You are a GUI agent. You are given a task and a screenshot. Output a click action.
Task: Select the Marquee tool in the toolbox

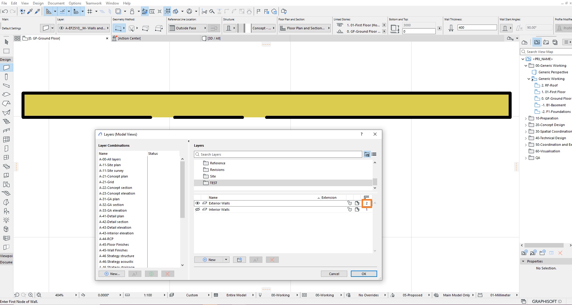(6, 51)
